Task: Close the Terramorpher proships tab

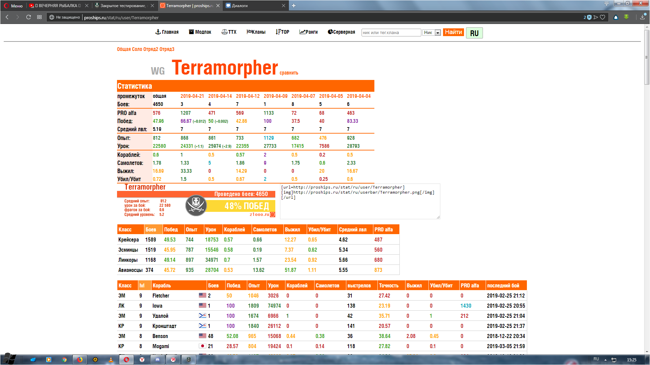Action: [218, 5]
